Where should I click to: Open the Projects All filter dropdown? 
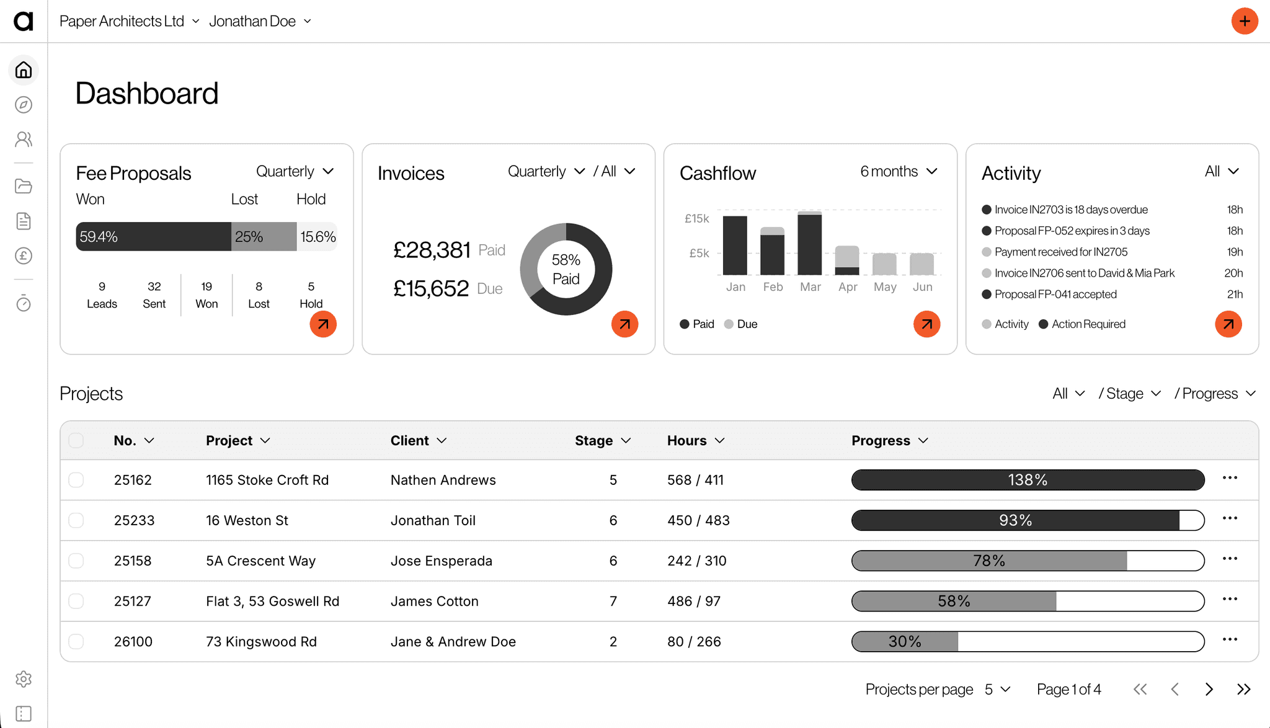tap(1069, 393)
